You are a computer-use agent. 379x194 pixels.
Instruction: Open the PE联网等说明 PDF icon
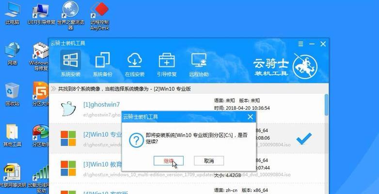(13, 176)
